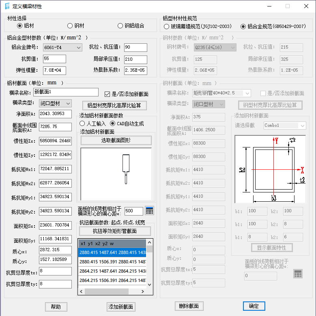Click 删除截面 button
The image size is (316, 316).
pos(189,306)
